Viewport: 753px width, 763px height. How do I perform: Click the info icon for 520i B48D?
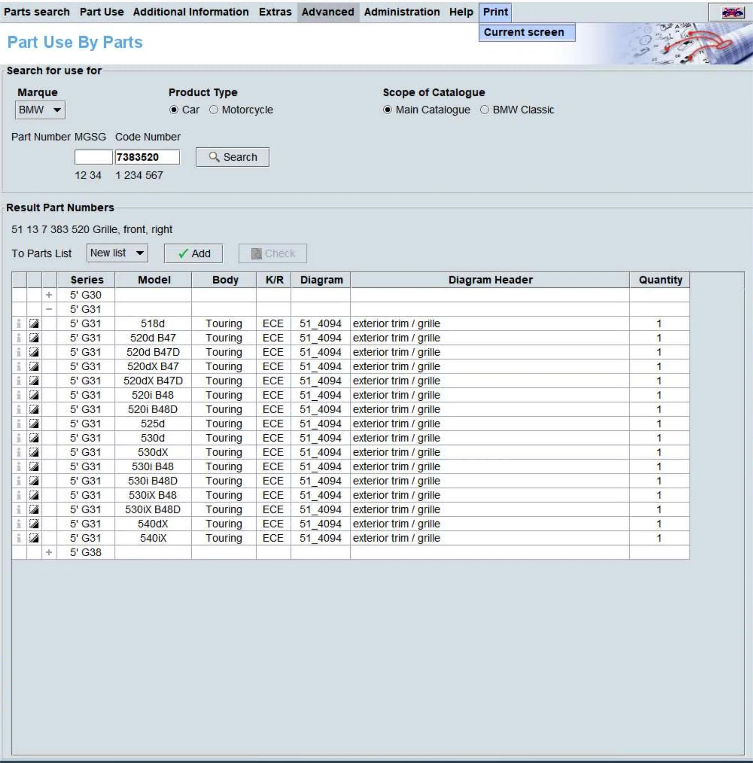coord(19,409)
